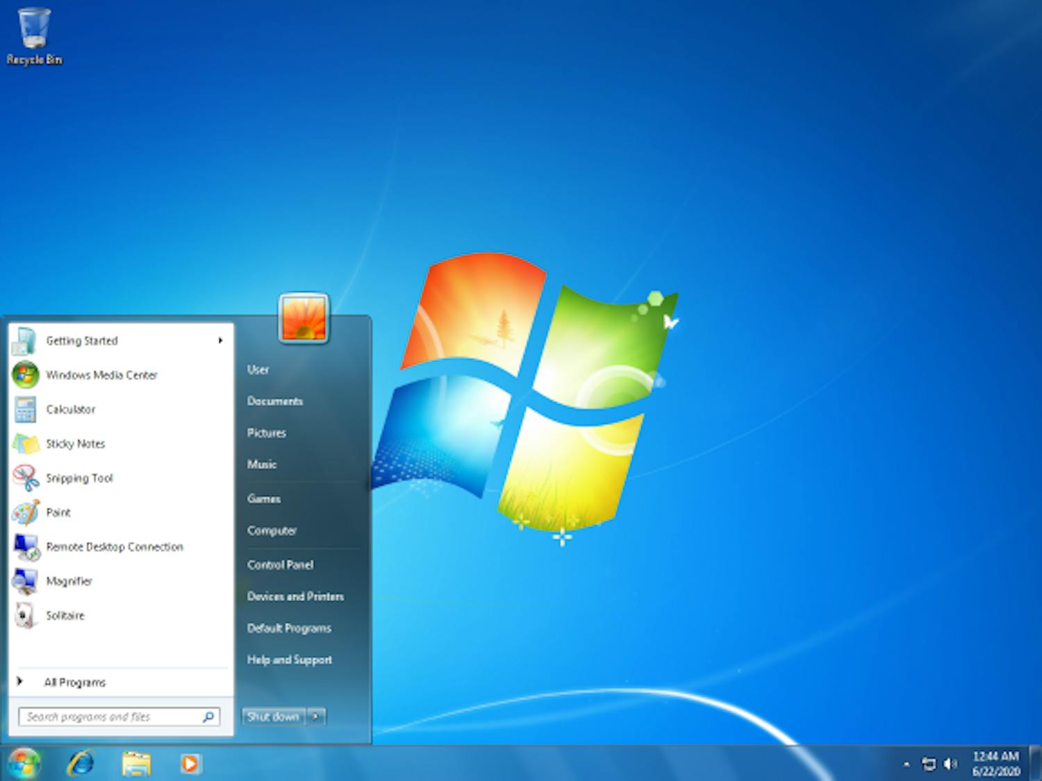Open the Magnifier tool
This screenshot has width=1042, height=781.
point(69,581)
